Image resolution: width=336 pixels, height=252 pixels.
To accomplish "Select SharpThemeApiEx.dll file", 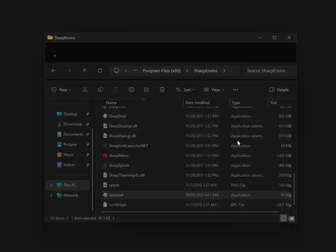I will point(197,175).
